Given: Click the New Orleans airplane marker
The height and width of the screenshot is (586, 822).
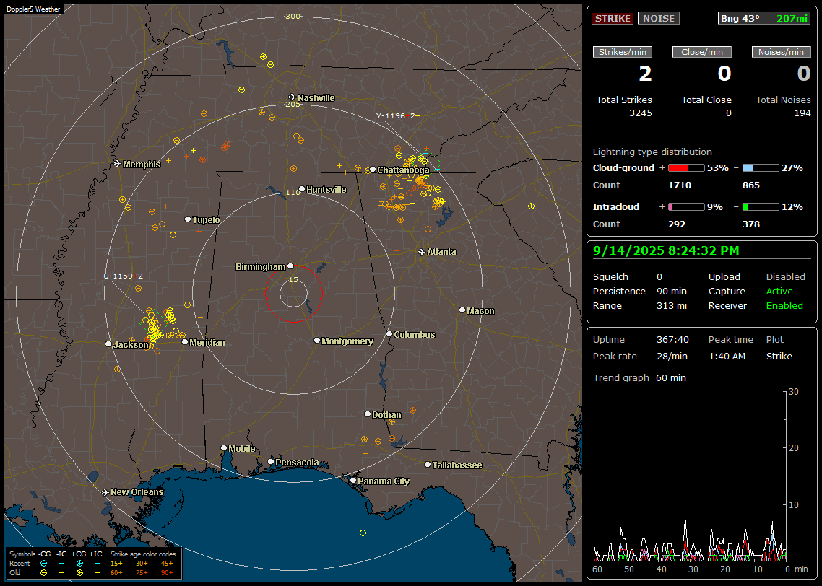Looking at the screenshot, I should (x=105, y=492).
